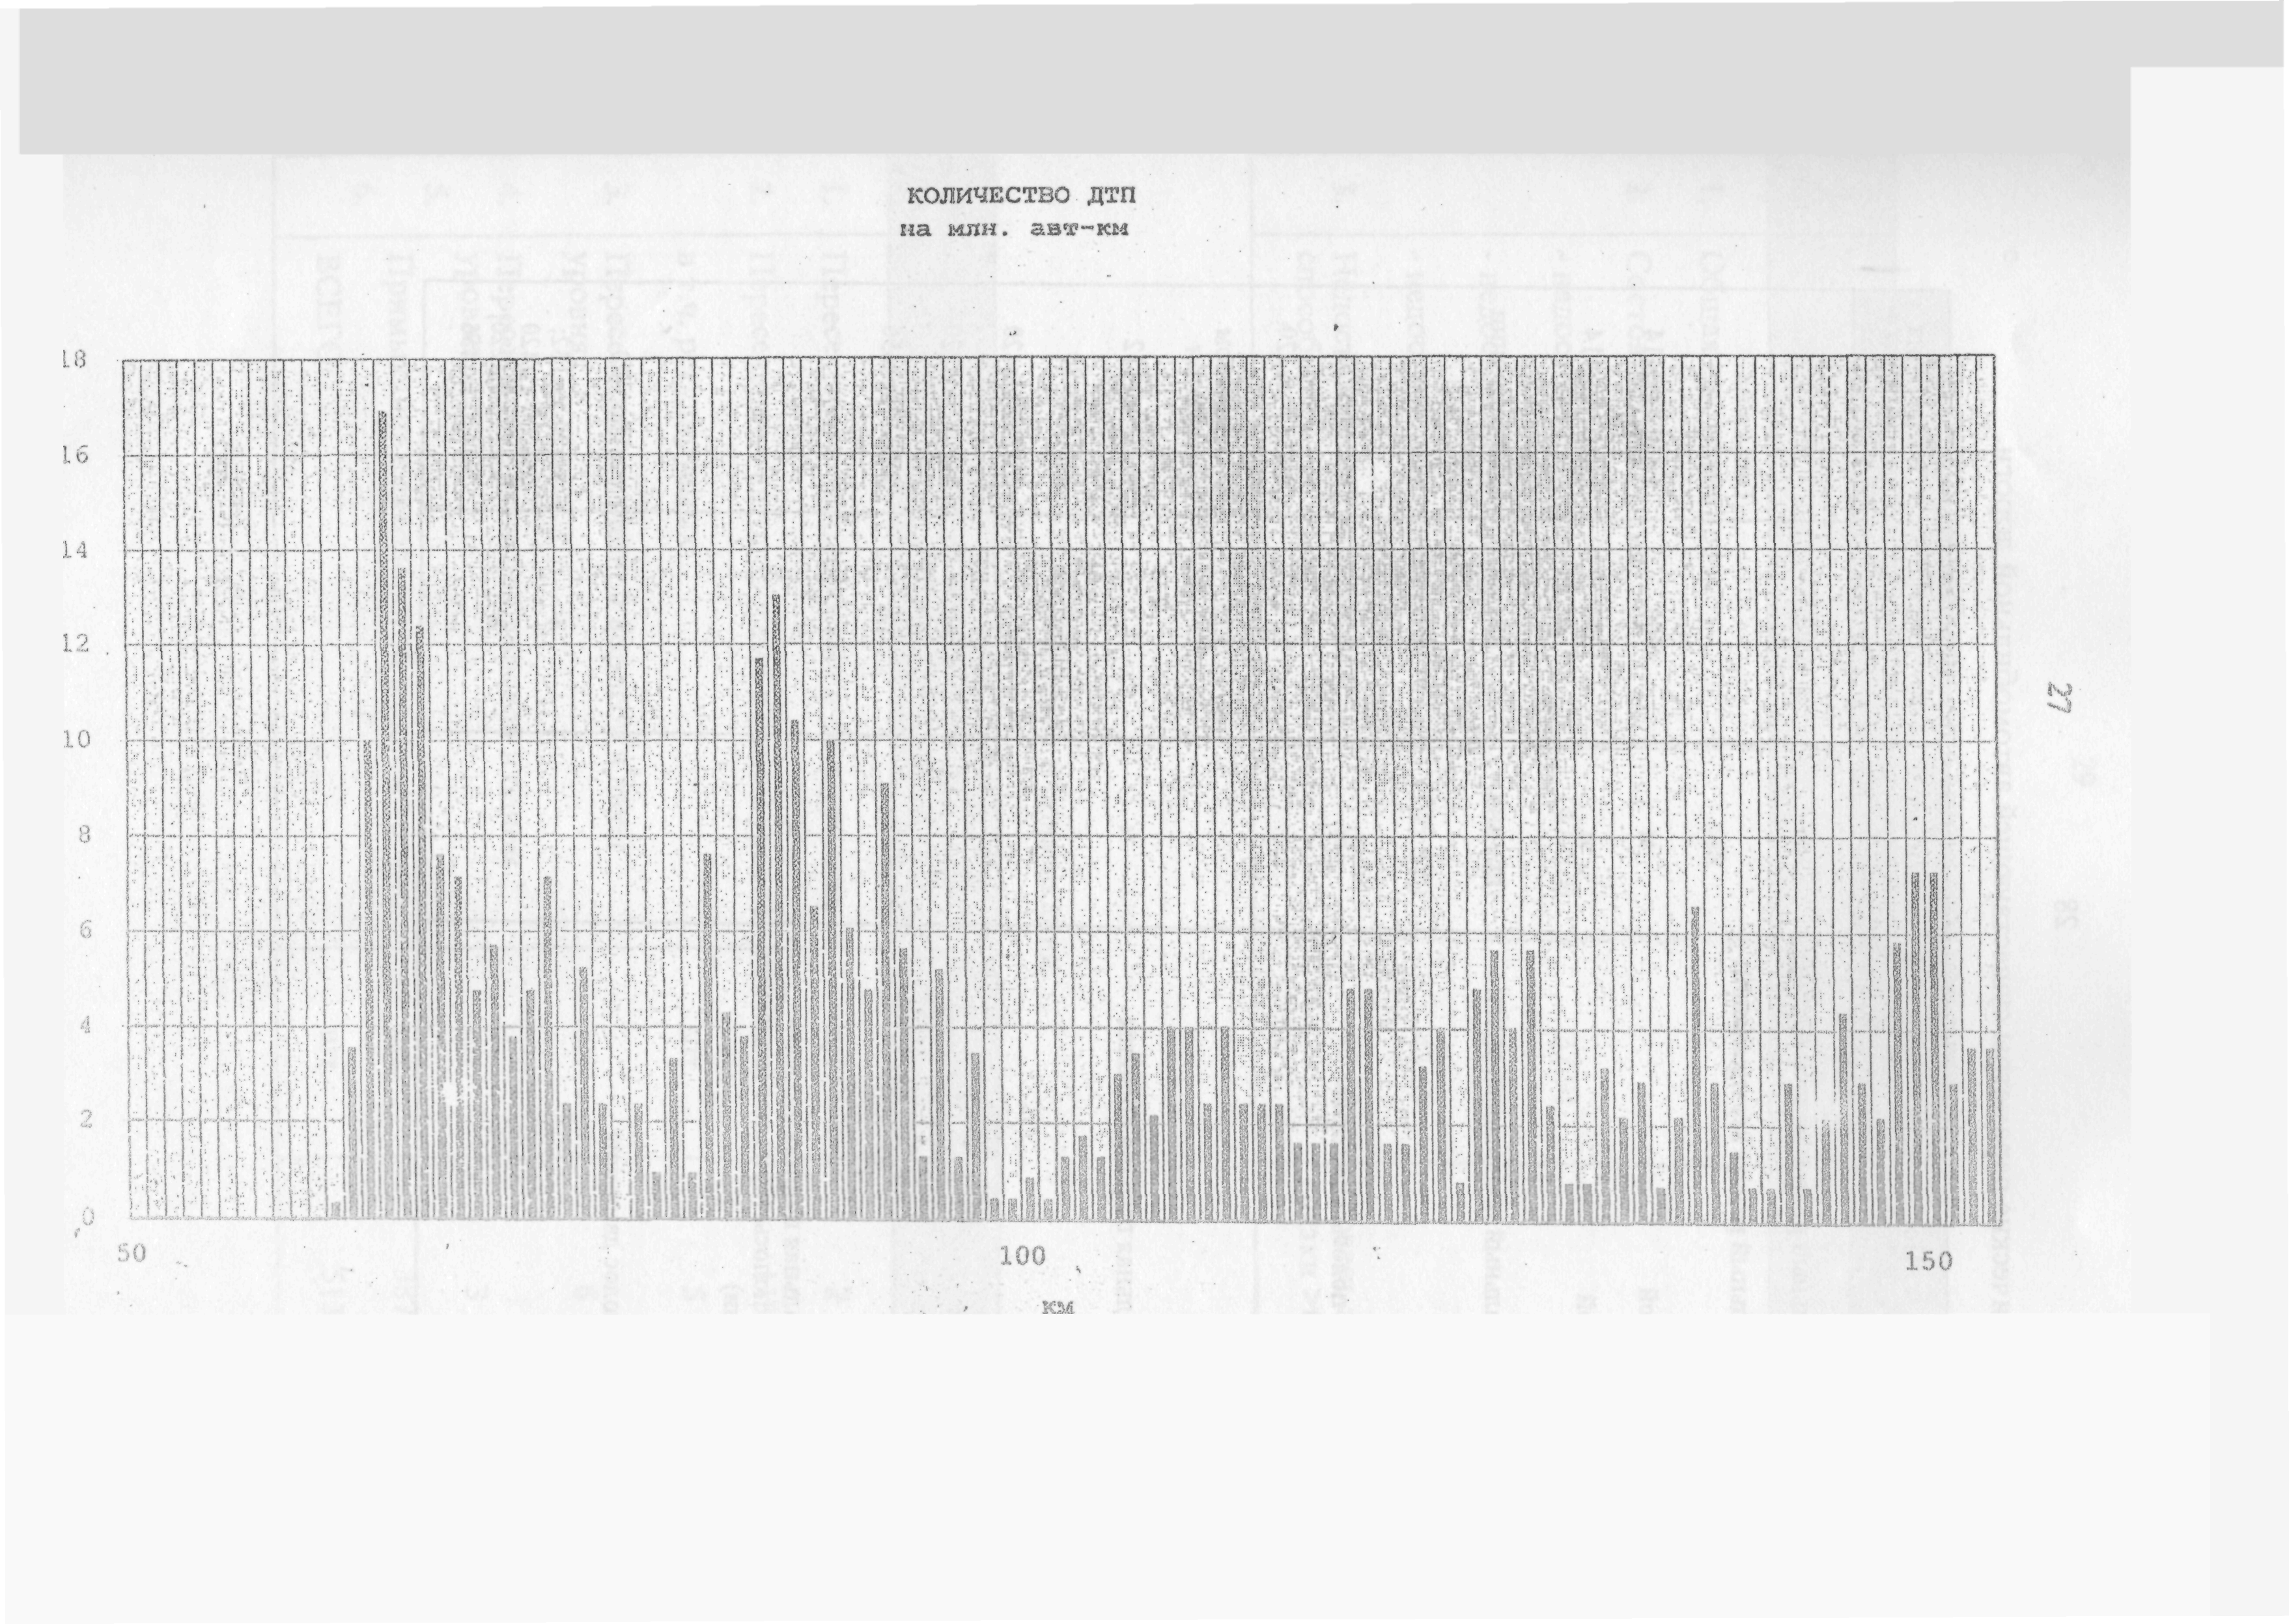2289x1624 pixels.
Task: Click the x-axis label "50"
Action: (132, 1254)
